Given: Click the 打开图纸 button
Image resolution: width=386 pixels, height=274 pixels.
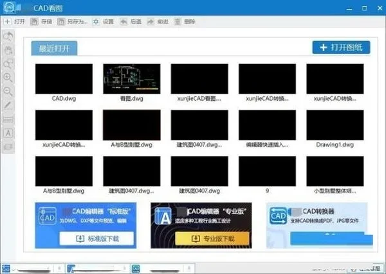Looking at the screenshot, I should [x=341, y=47].
